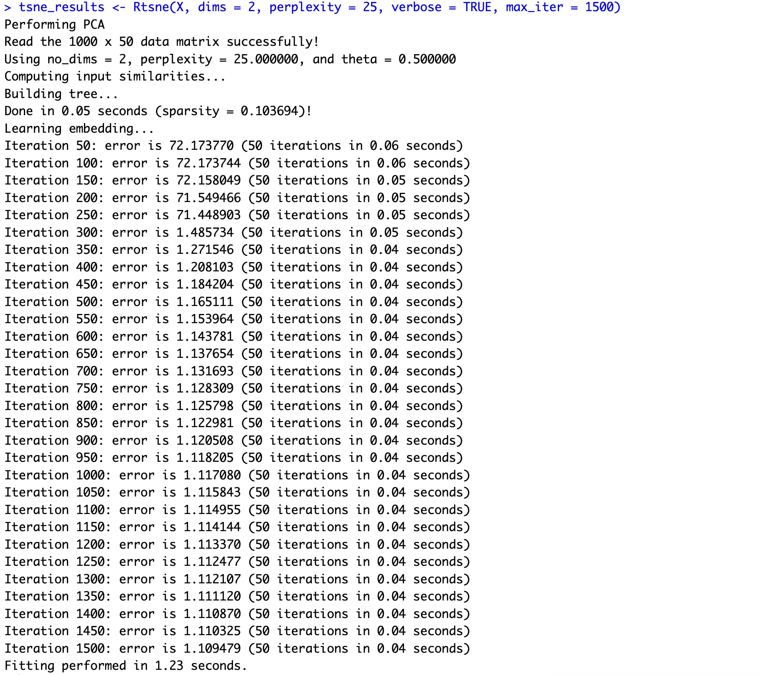The image size is (759, 675).
Task: Click the Iteration 1450 error 1.110325 line
Action: click(x=237, y=631)
